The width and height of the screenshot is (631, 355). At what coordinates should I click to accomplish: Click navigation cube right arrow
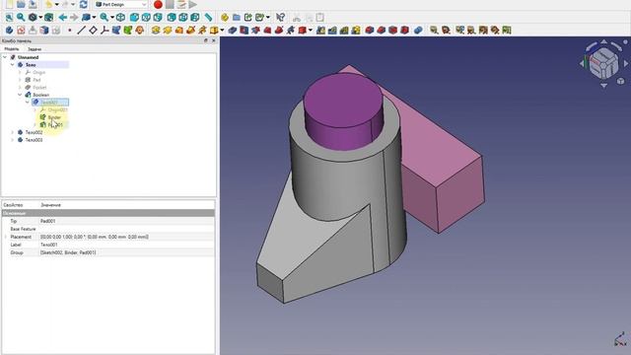626,63
